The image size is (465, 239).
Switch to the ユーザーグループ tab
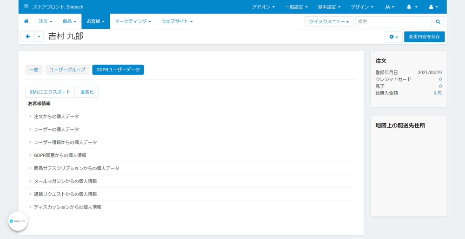click(x=67, y=70)
